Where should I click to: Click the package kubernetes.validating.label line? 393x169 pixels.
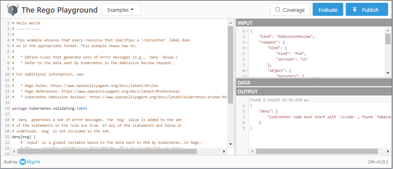pos(50,108)
